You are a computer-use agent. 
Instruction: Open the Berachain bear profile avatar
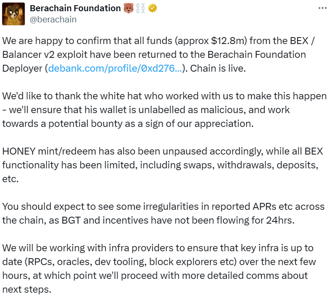13,14
